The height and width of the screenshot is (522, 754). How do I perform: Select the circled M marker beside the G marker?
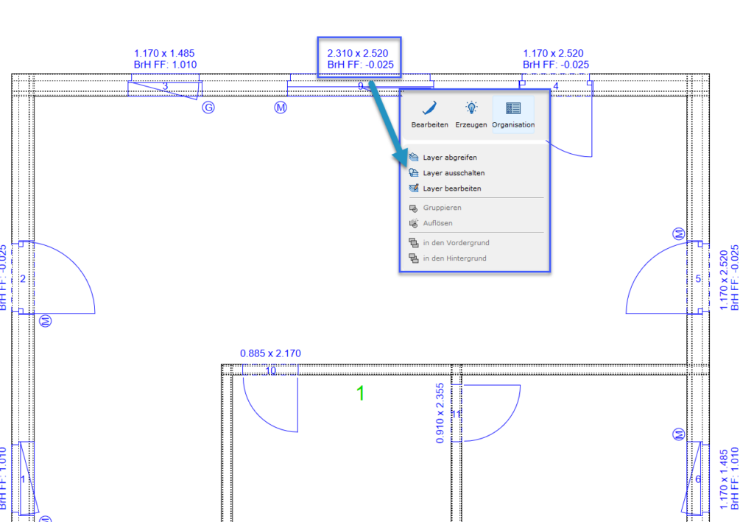280,108
